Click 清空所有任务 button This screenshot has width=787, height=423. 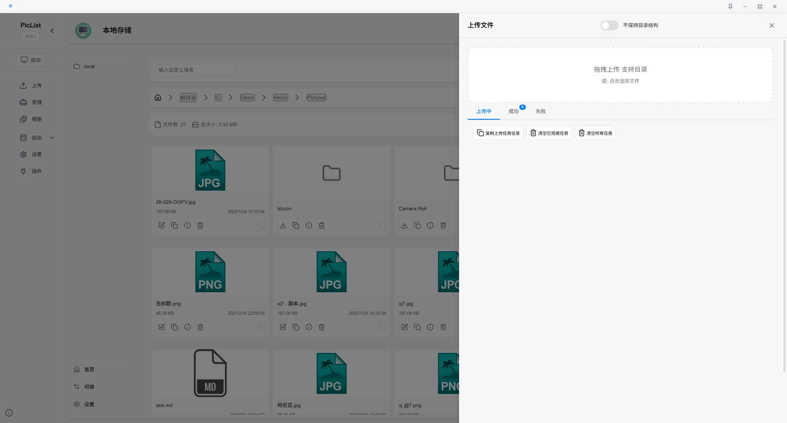coord(595,133)
